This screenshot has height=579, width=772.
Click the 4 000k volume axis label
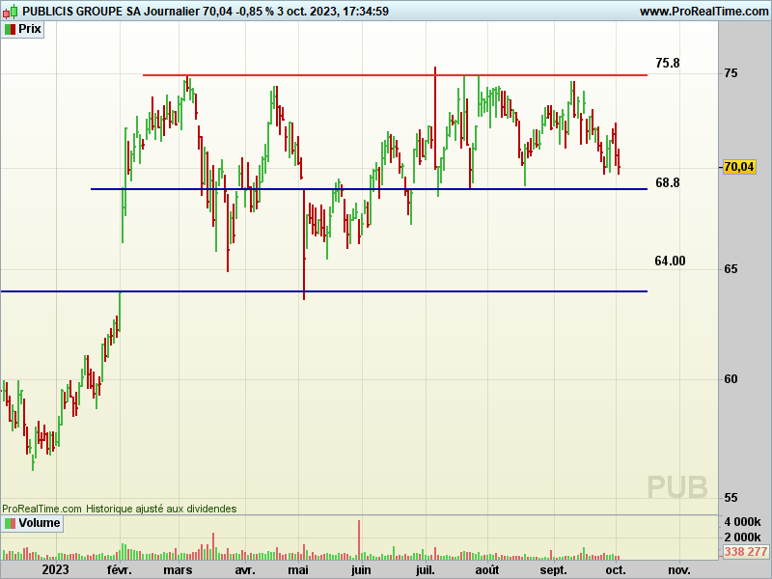click(743, 522)
